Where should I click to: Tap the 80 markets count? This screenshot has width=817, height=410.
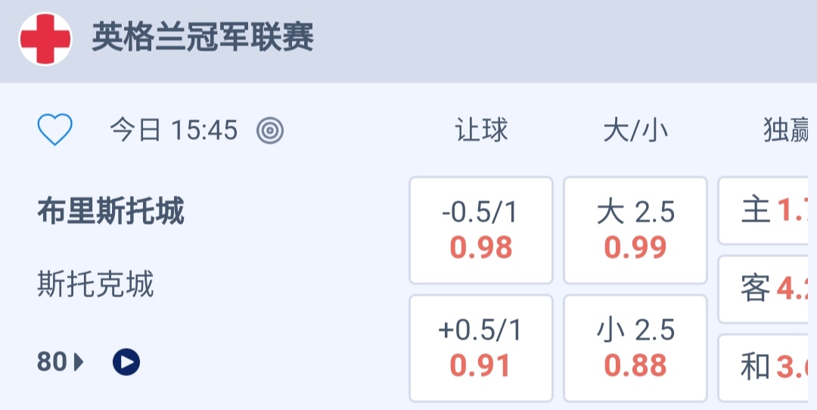pos(52,363)
